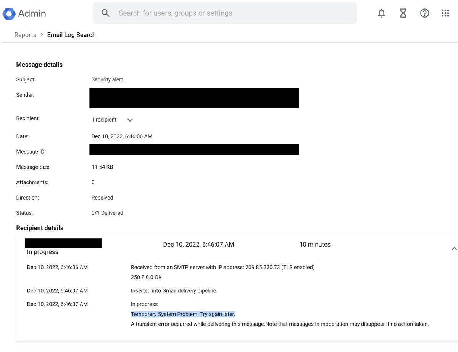Click the Recipient details heading

pos(40,228)
